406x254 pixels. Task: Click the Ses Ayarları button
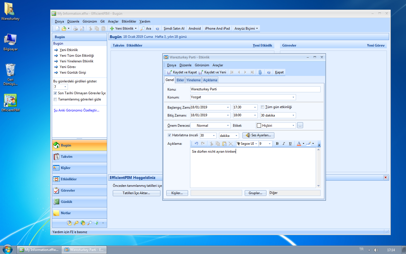(x=258, y=135)
